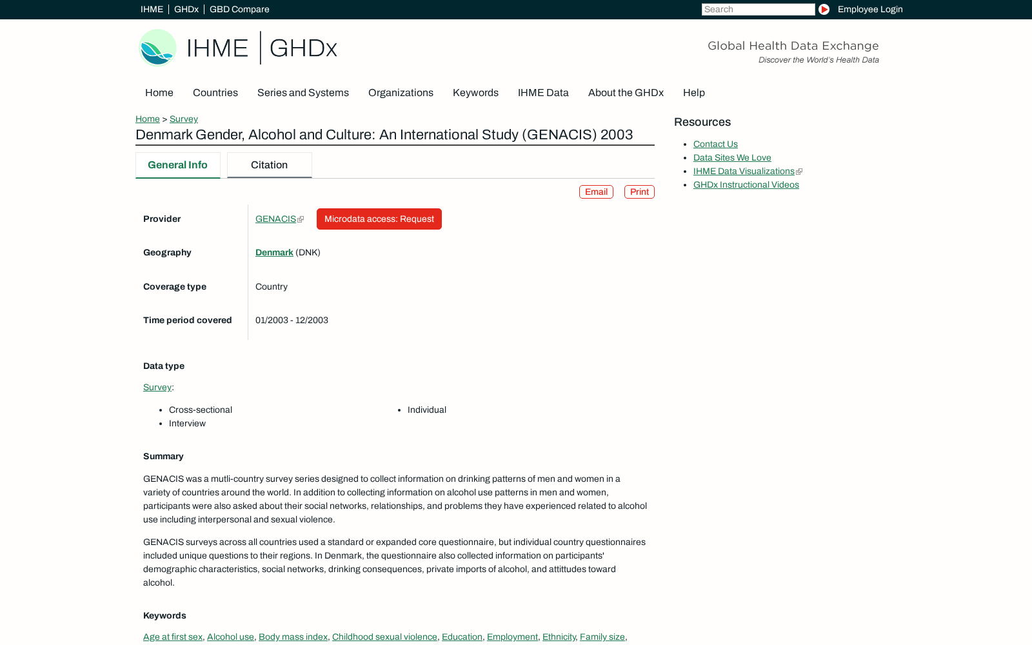The height and width of the screenshot is (645, 1032).
Task: Open IHME Data Visualizations link
Action: pyautogui.click(x=744, y=171)
